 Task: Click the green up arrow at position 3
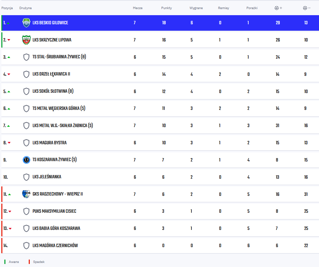9,57
